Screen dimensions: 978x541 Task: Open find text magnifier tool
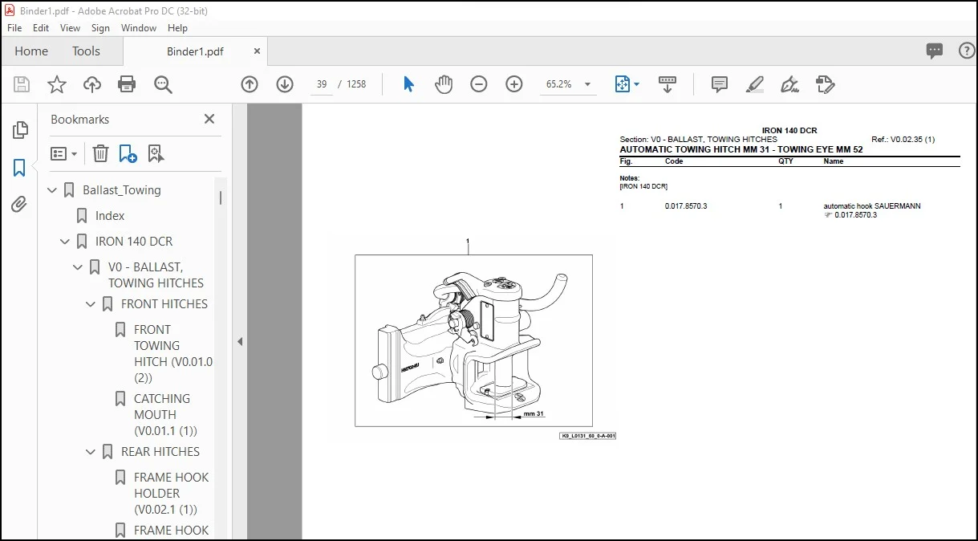(x=164, y=84)
